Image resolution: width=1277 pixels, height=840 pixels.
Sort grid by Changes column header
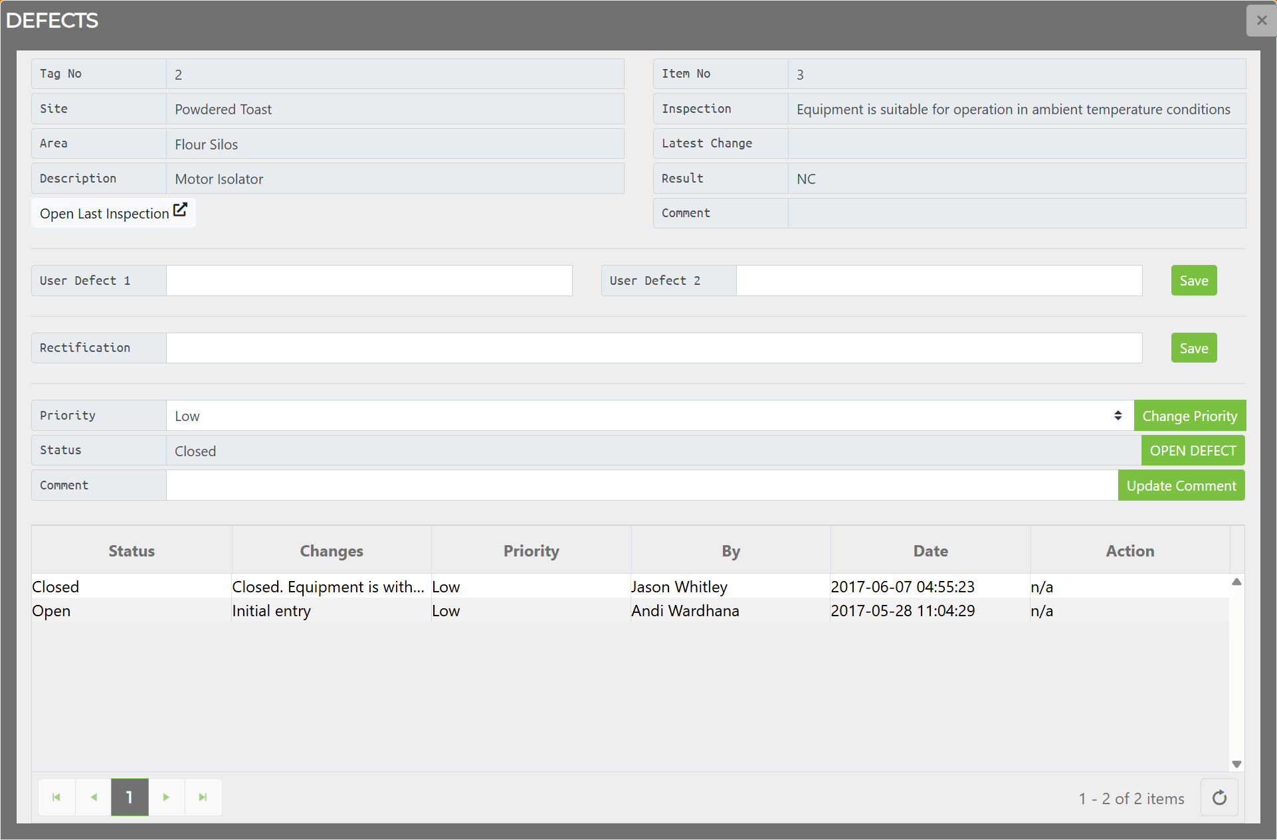point(332,550)
